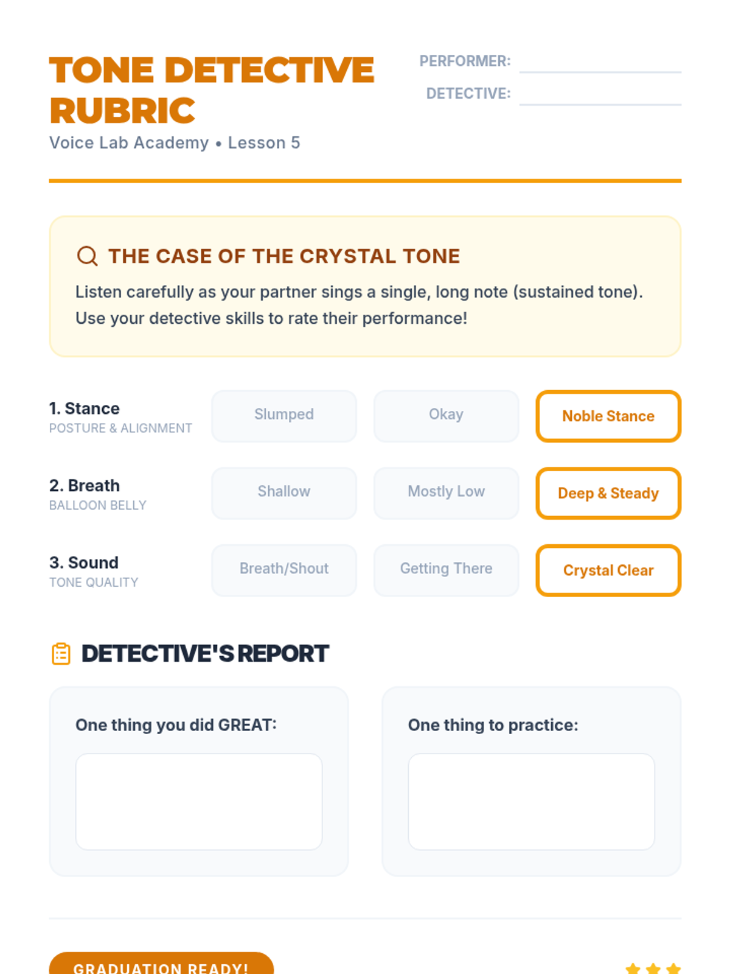This screenshot has height=974, width=730.
Task: Choose the Deep & Steady option
Action: pos(608,493)
